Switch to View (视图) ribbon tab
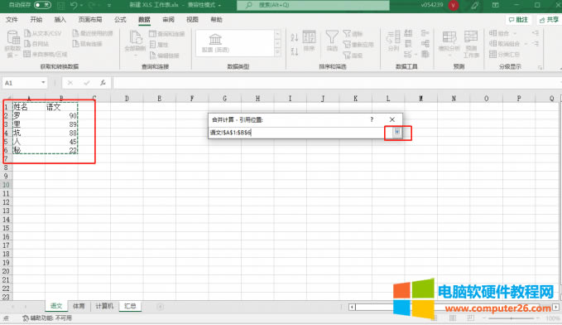Image resolution: width=562 pixels, height=325 pixels. pyautogui.click(x=192, y=19)
